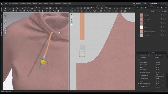The width and height of the screenshot is (168, 94).
Task: Collapse the Tech-Pack (CLO-SET) section
Action: coord(139,55)
